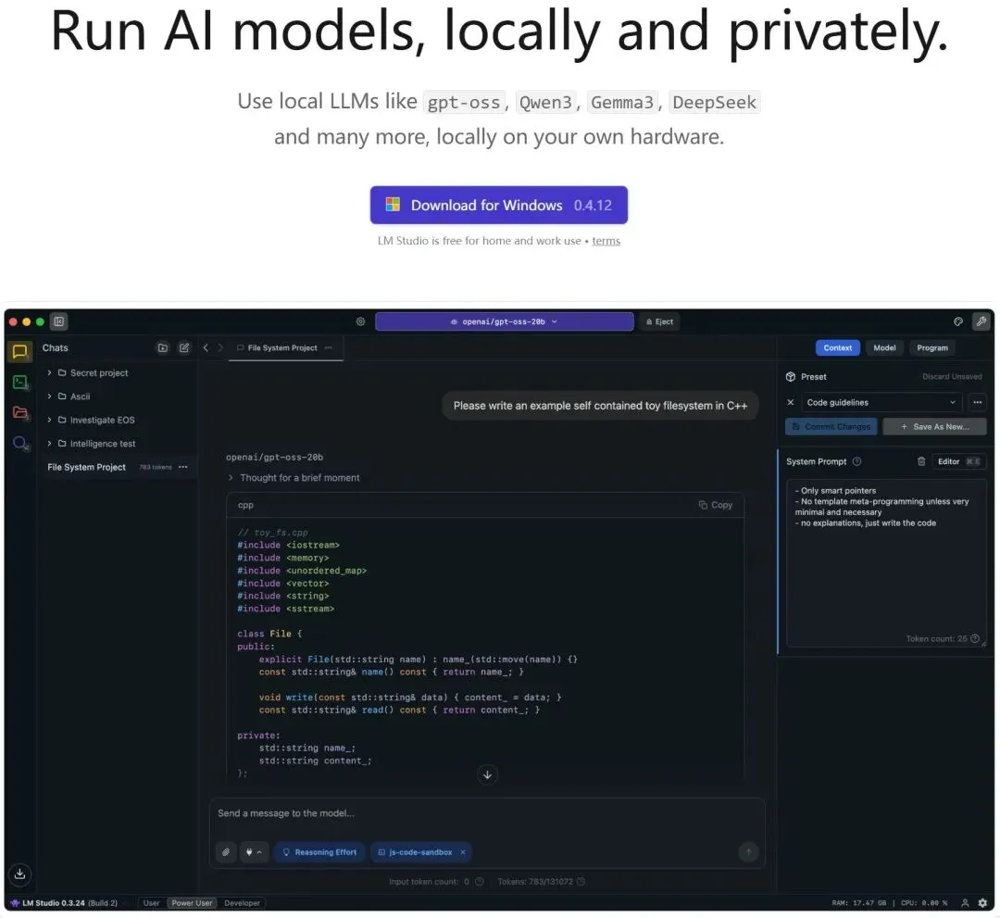The image size is (1000, 918).
Task: Toggle the wrench settings panel icon
Action: click(x=981, y=321)
